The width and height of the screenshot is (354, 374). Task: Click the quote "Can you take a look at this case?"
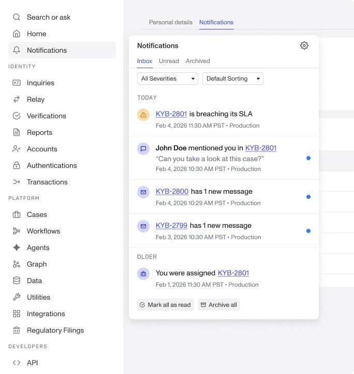coord(210,159)
